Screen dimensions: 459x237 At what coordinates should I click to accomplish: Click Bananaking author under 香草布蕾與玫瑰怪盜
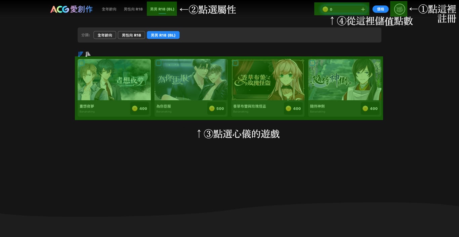tap(241, 111)
